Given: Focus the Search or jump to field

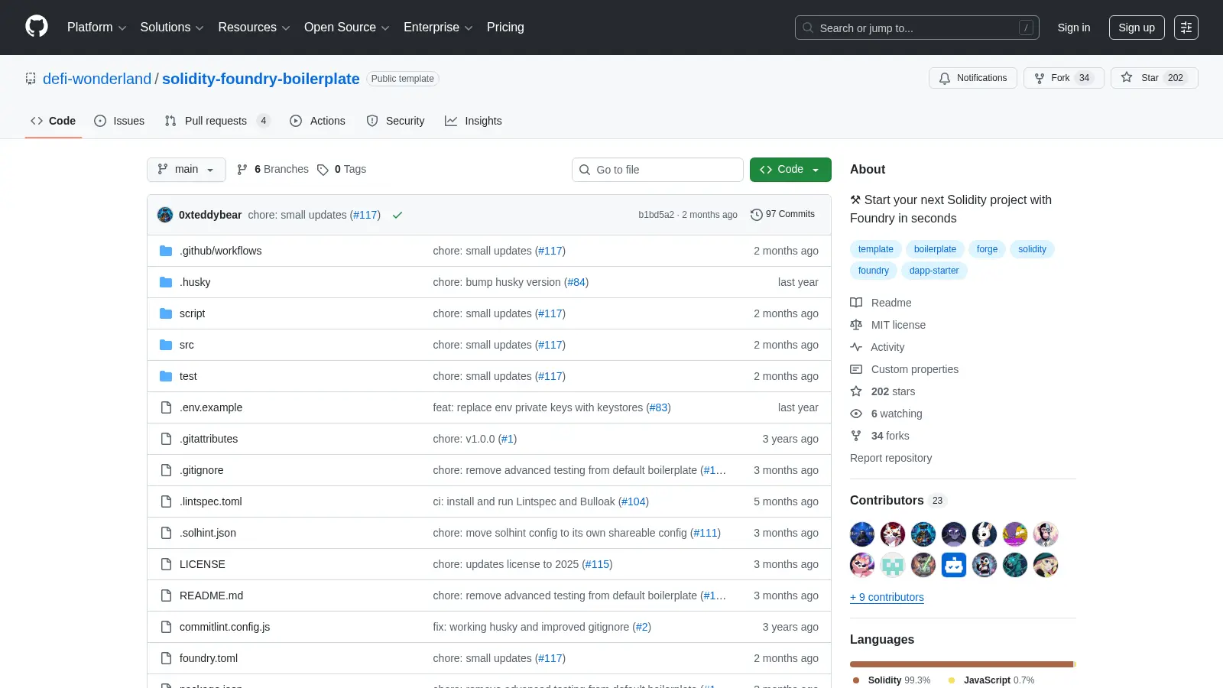Looking at the screenshot, I should coord(917,28).
